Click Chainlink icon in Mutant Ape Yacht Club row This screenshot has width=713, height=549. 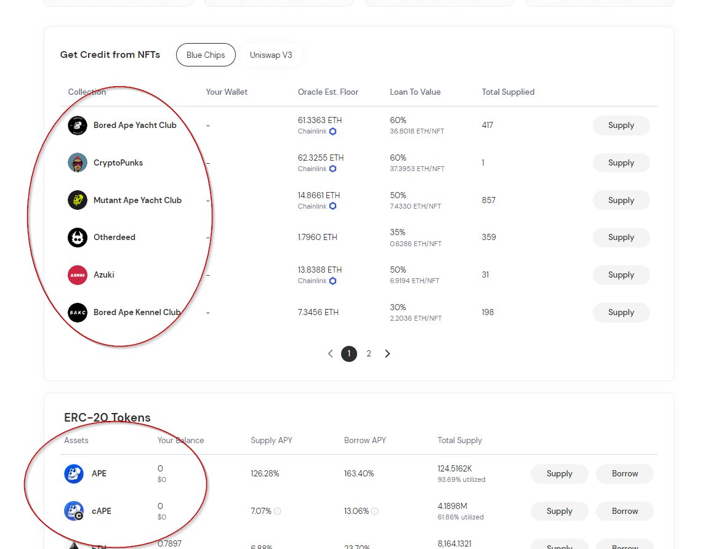[x=333, y=206]
